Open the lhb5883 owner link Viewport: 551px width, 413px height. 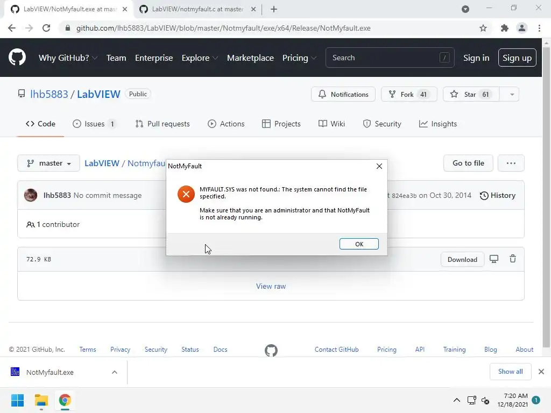point(49,94)
